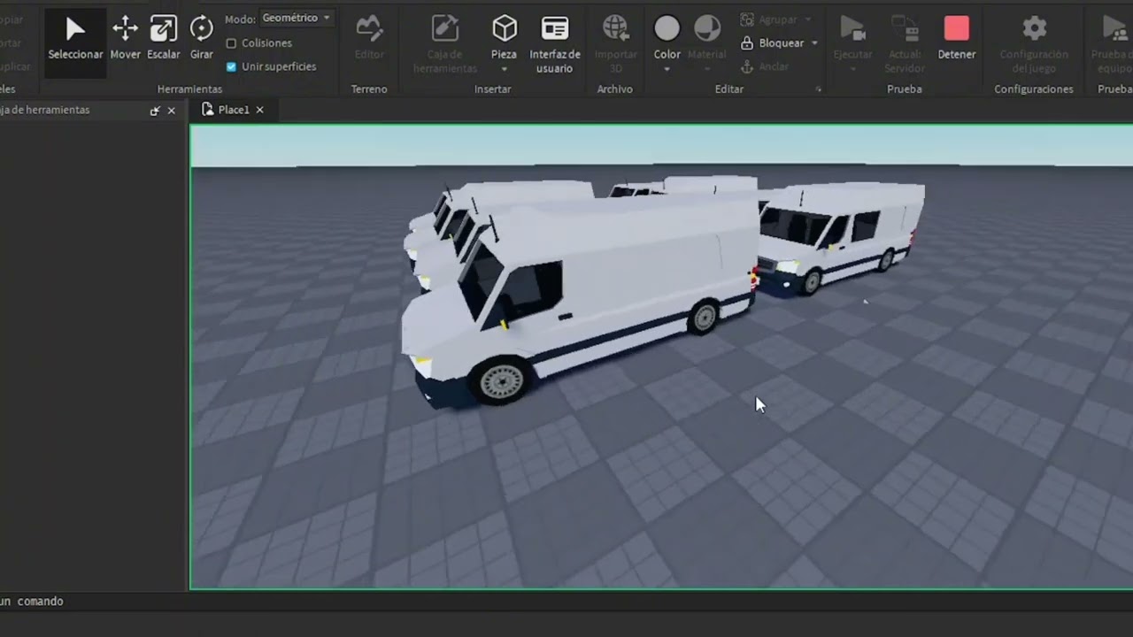Open the terrain Editor
This screenshot has height=637, width=1133.
369,39
